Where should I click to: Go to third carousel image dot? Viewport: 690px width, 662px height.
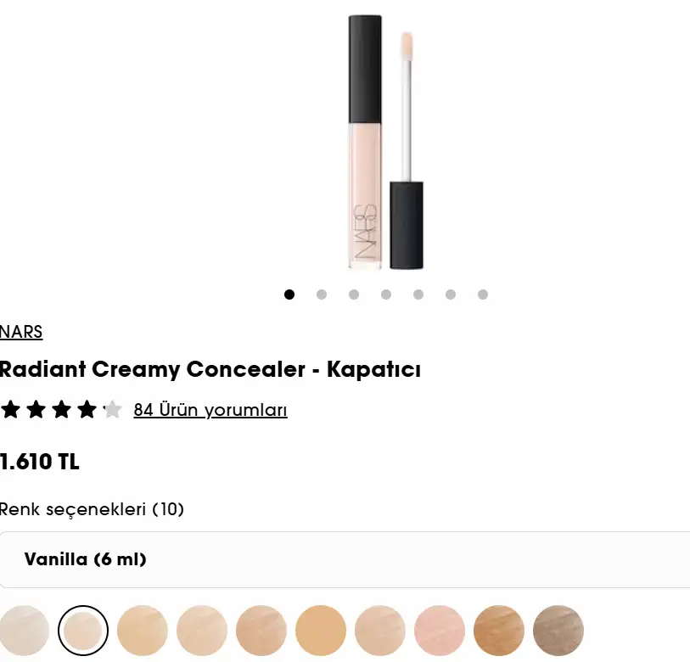coord(354,295)
